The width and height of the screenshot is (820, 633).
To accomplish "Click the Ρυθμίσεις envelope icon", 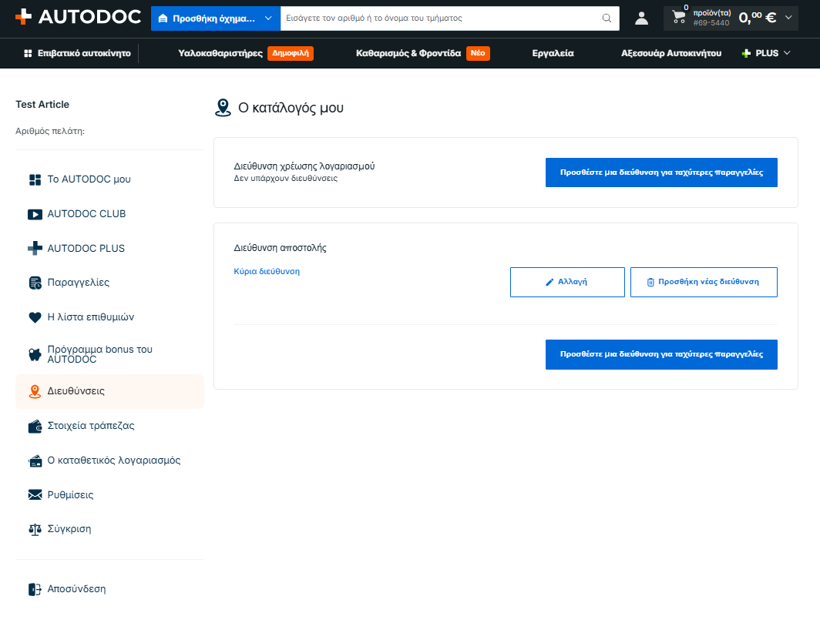I will [x=35, y=495].
